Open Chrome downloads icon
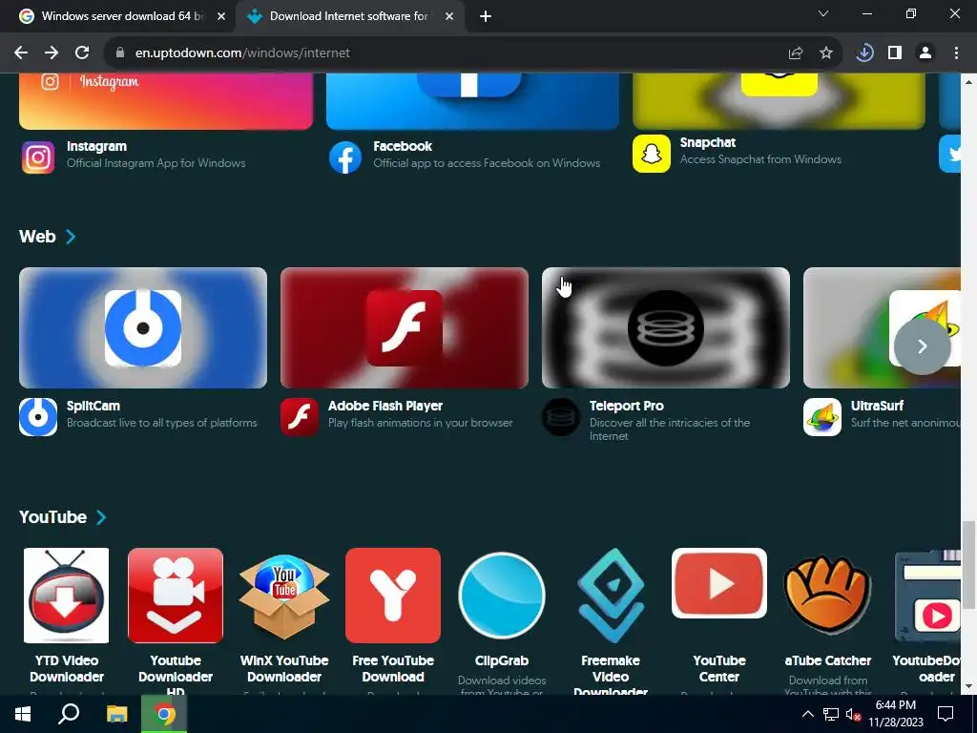The image size is (977, 733). (x=864, y=53)
